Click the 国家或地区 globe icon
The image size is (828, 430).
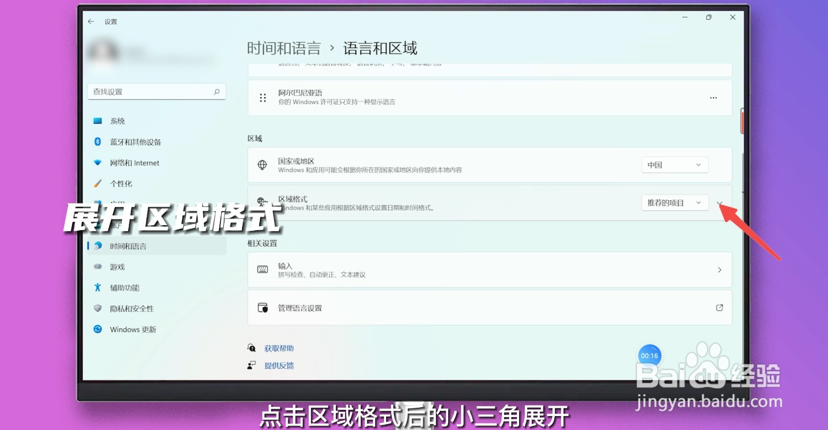click(x=262, y=165)
